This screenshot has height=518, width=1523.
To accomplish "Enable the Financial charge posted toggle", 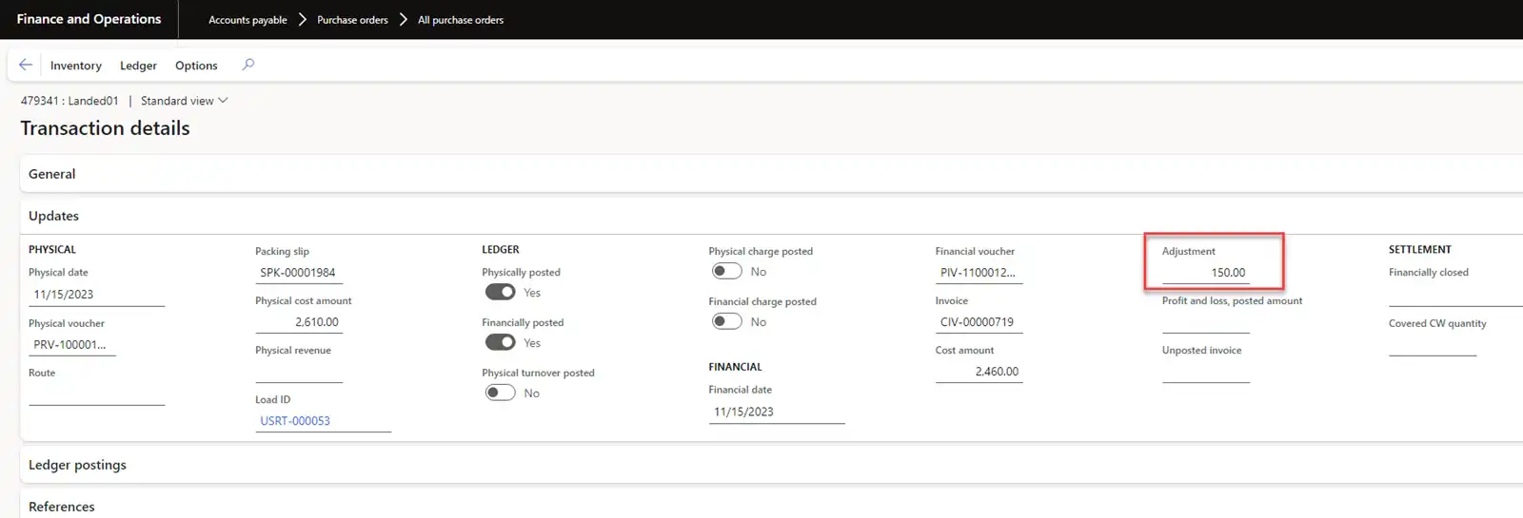I will (727, 321).
